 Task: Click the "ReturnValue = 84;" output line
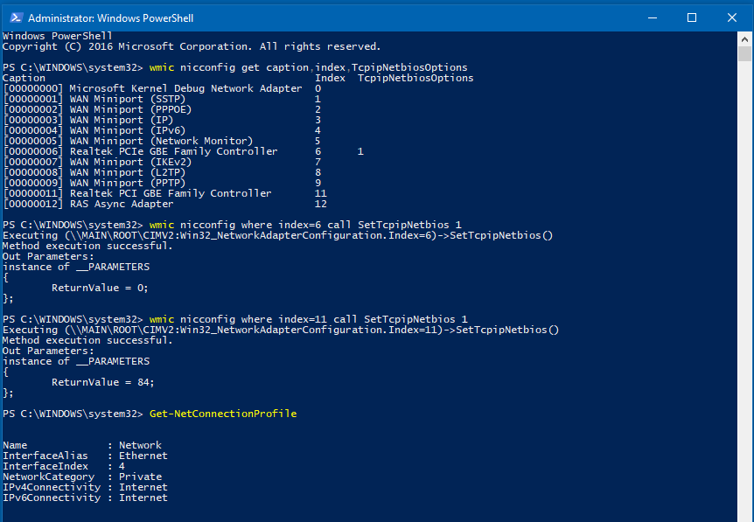coord(103,382)
